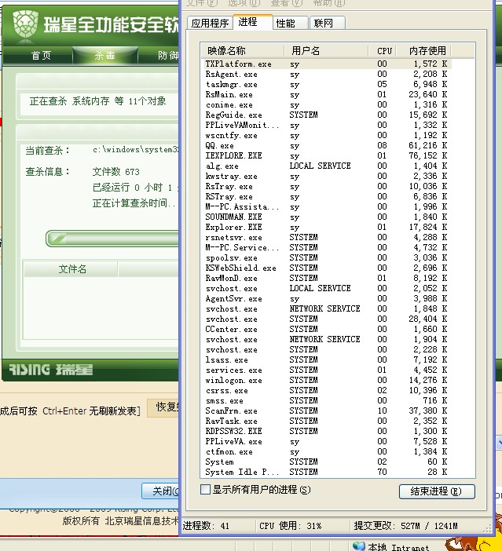The image size is (502, 551).
Task: Select the RSTray.exe process using 6,836 K
Action: (x=326, y=196)
